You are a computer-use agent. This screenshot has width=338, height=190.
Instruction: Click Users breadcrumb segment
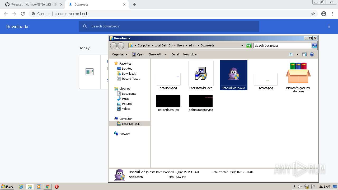181,45
